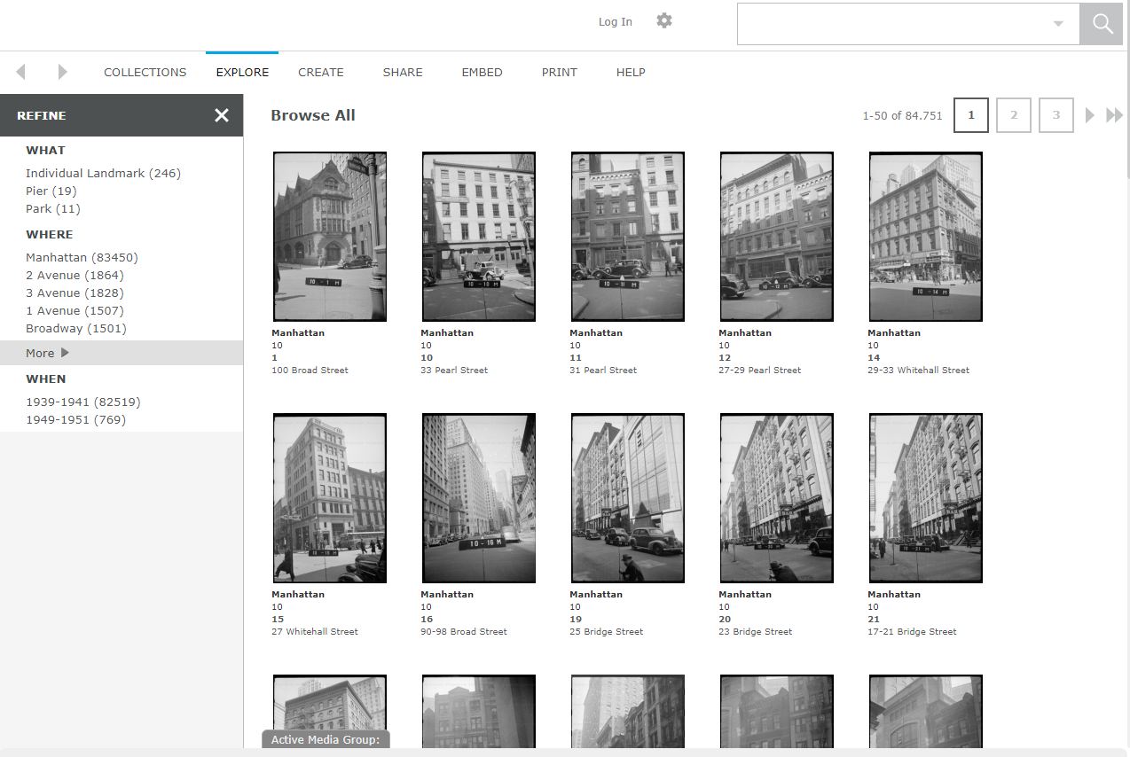Expand More under the Where filters
The height and width of the screenshot is (757, 1130).
click(x=122, y=353)
